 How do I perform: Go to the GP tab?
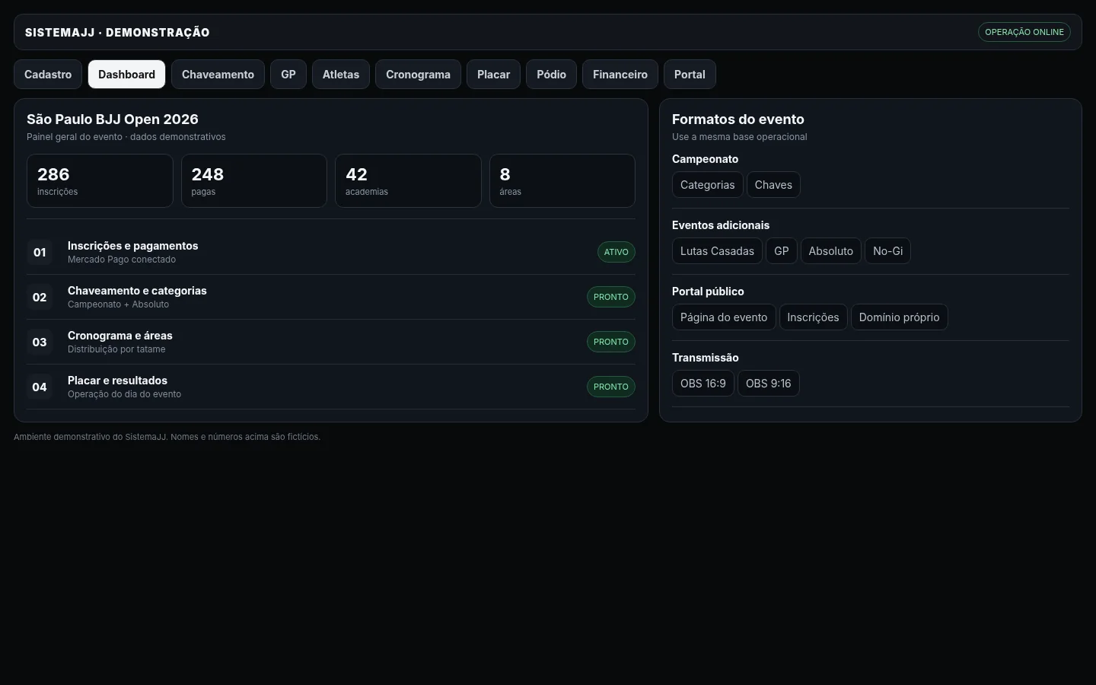coord(288,75)
